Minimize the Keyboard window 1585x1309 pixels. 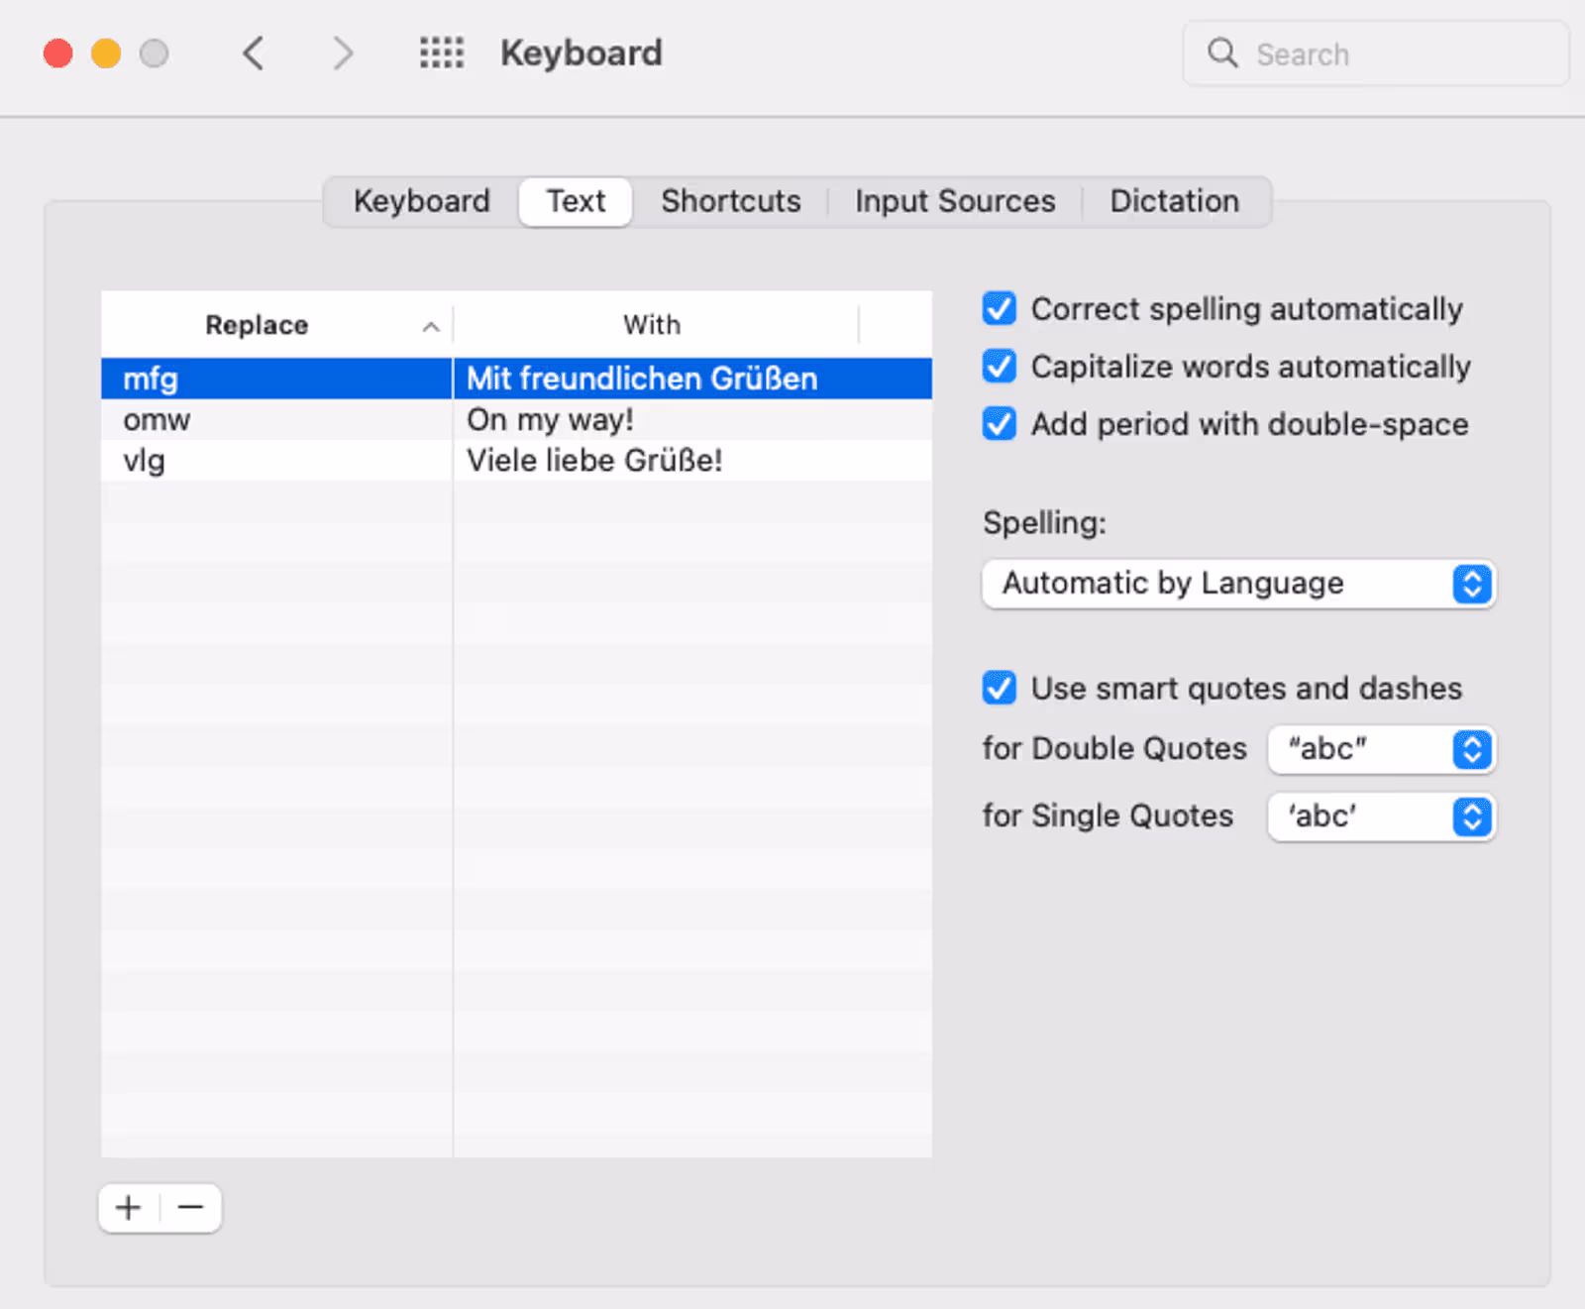pyautogui.click(x=106, y=53)
